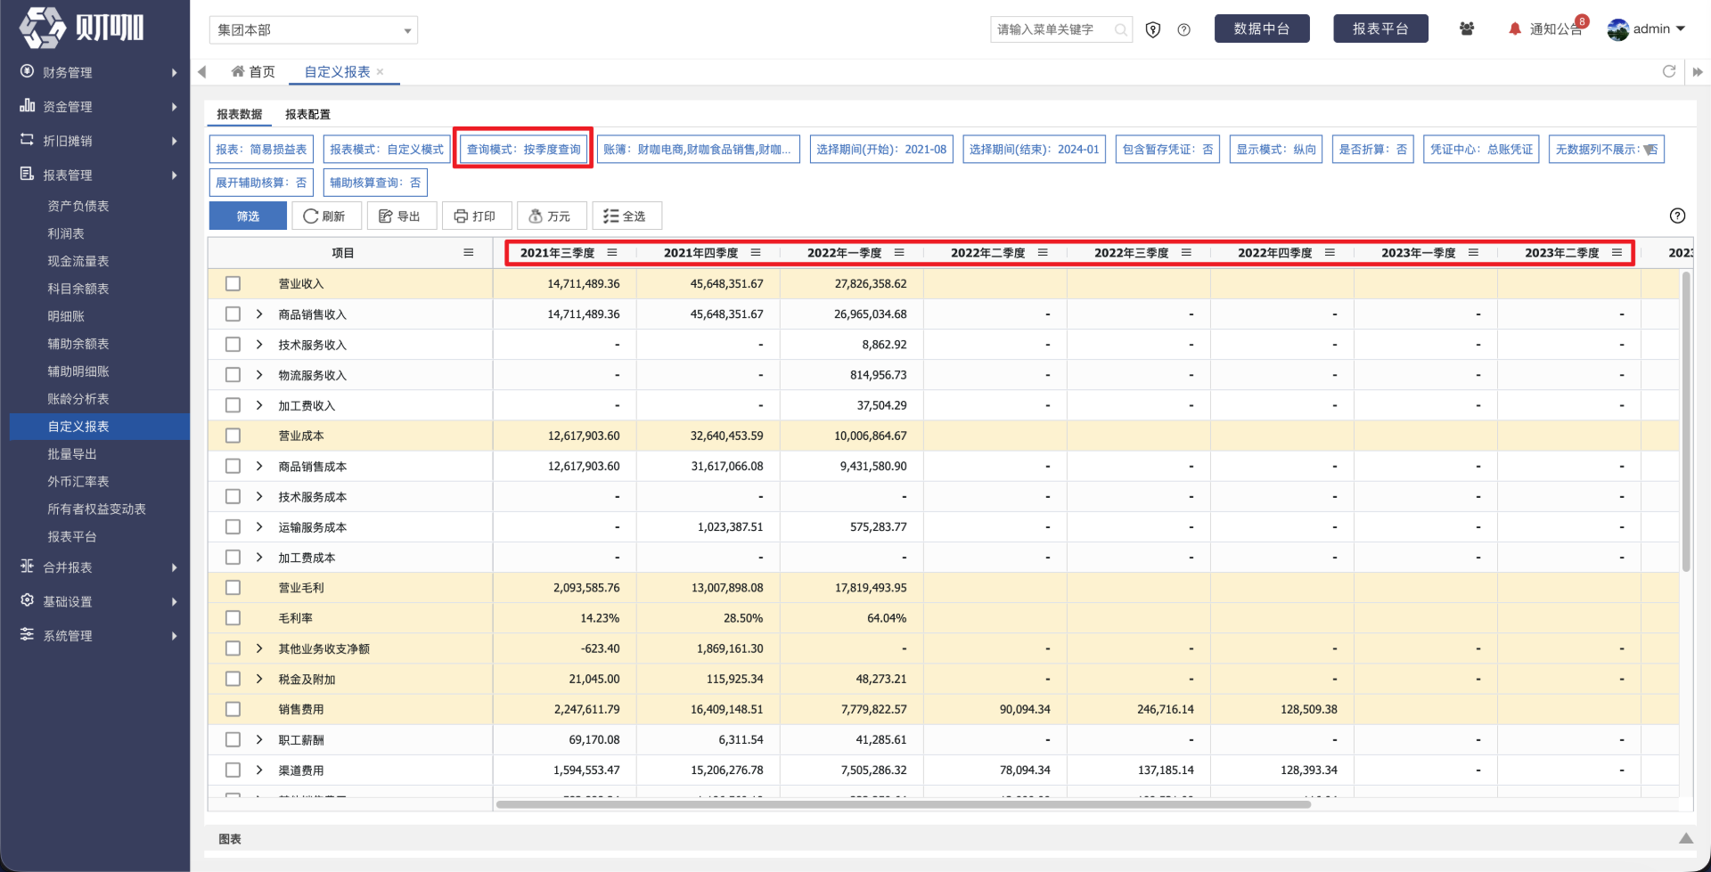
Task: Click the search magnifier icon in menu search
Action: pyautogui.click(x=1120, y=29)
